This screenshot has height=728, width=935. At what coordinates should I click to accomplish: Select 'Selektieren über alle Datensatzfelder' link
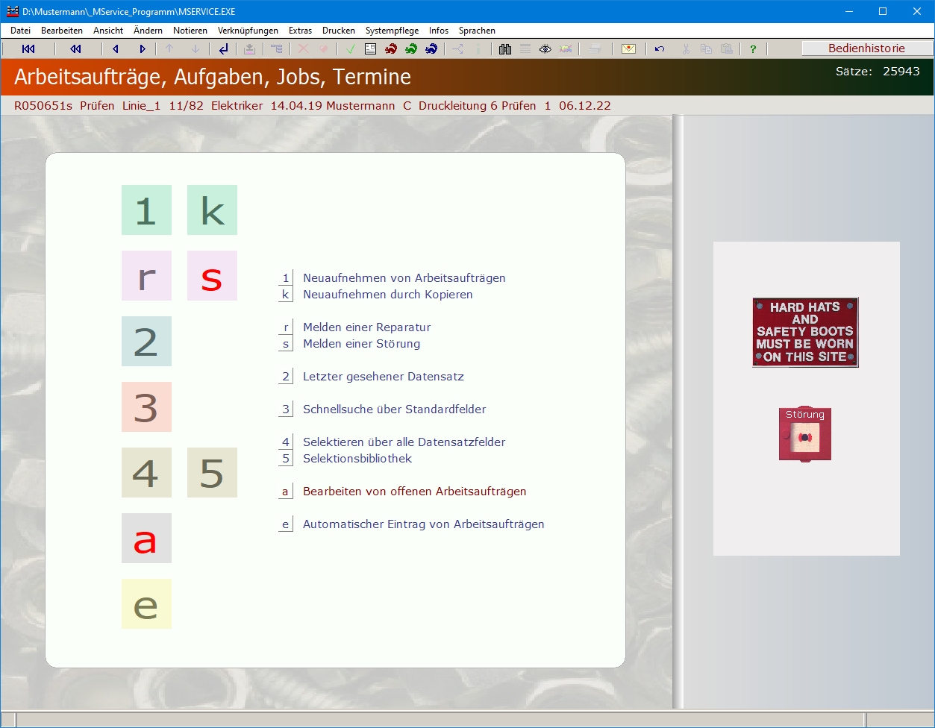(x=404, y=442)
